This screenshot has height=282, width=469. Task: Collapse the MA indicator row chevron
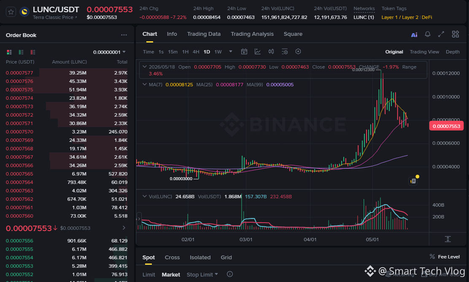[x=145, y=85]
